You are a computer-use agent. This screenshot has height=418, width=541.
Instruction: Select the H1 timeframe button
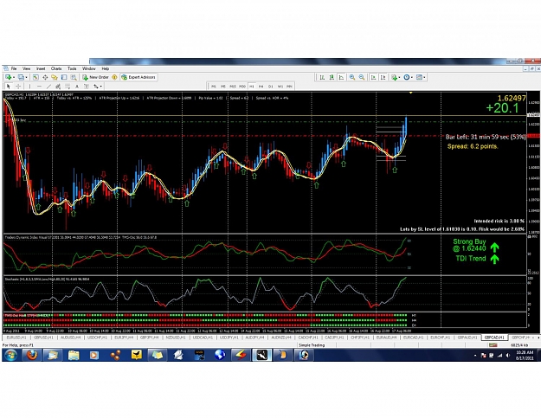[x=252, y=87]
